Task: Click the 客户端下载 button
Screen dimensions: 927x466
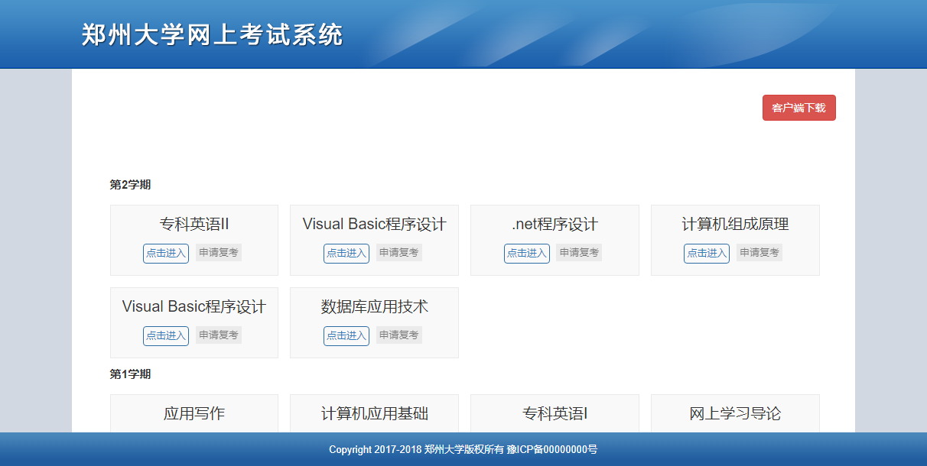Action: click(x=799, y=108)
